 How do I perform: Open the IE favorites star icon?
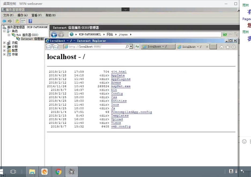[228, 47]
